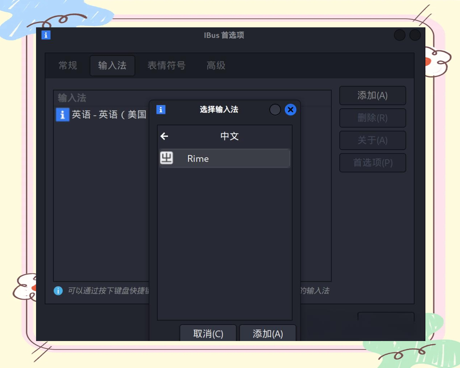Click the icon beside 英语 - 英语（美国
This screenshot has height=368, width=460.
tap(62, 114)
